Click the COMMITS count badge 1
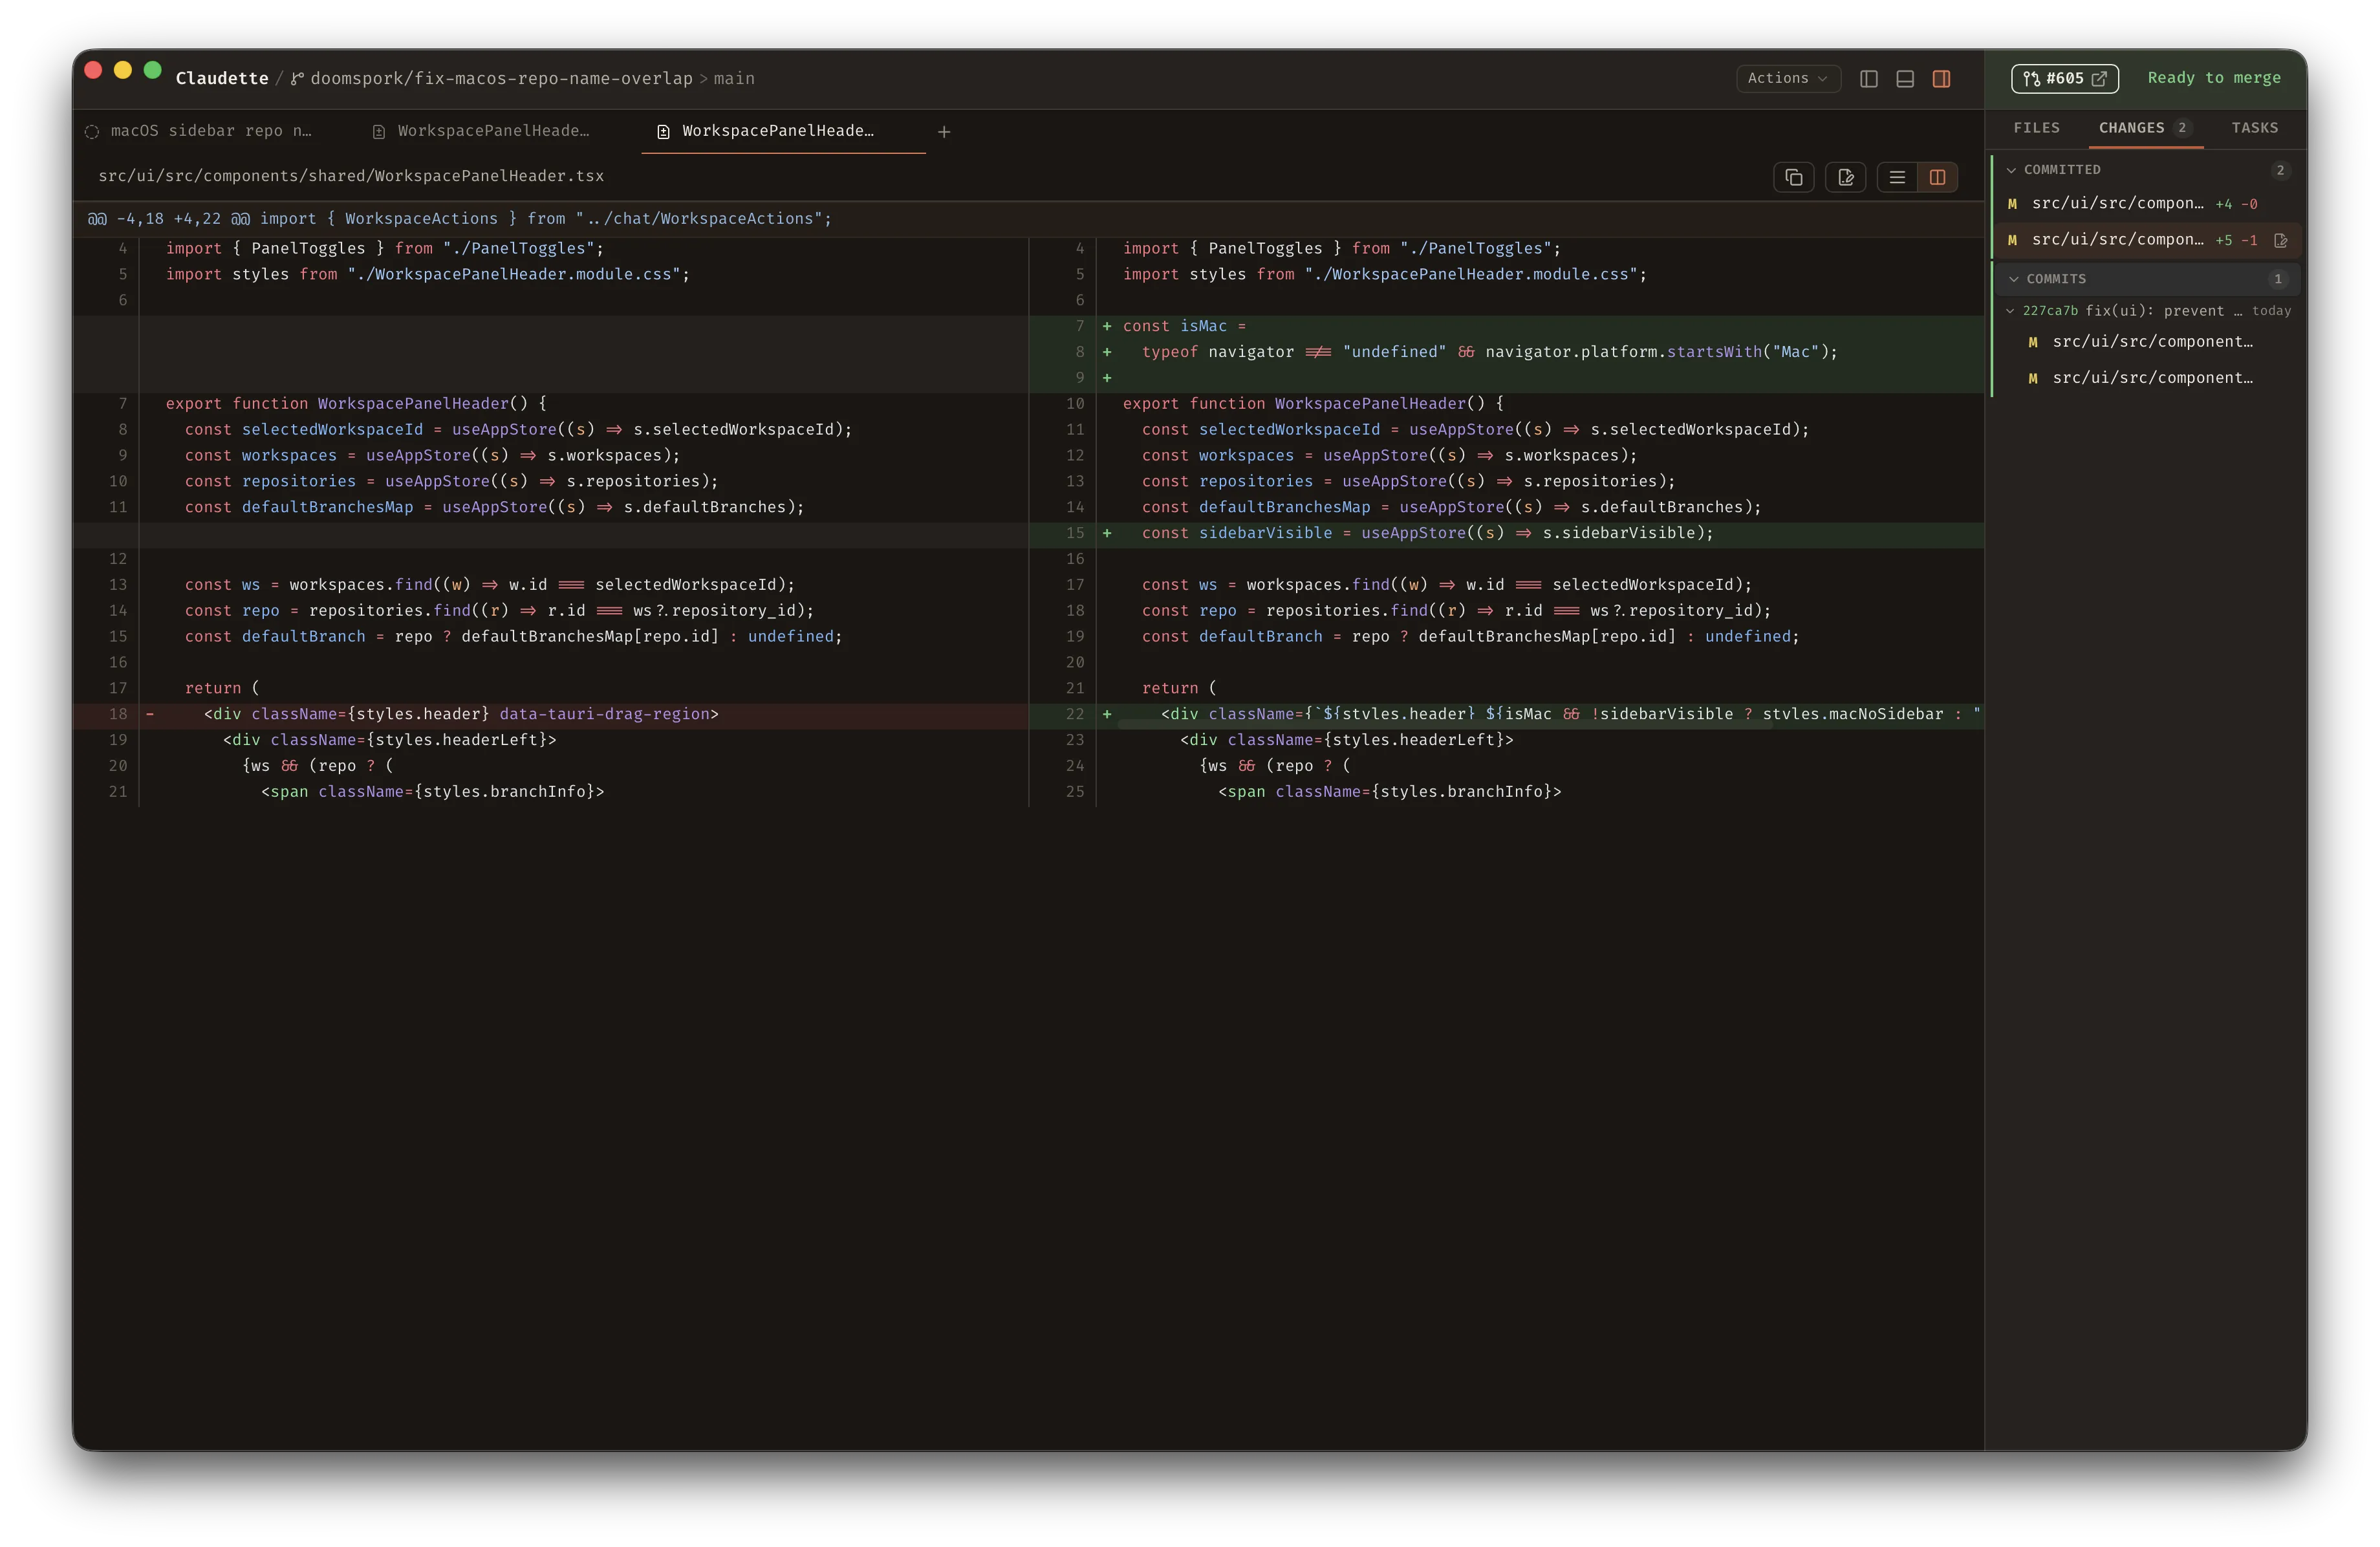 pos(2277,279)
